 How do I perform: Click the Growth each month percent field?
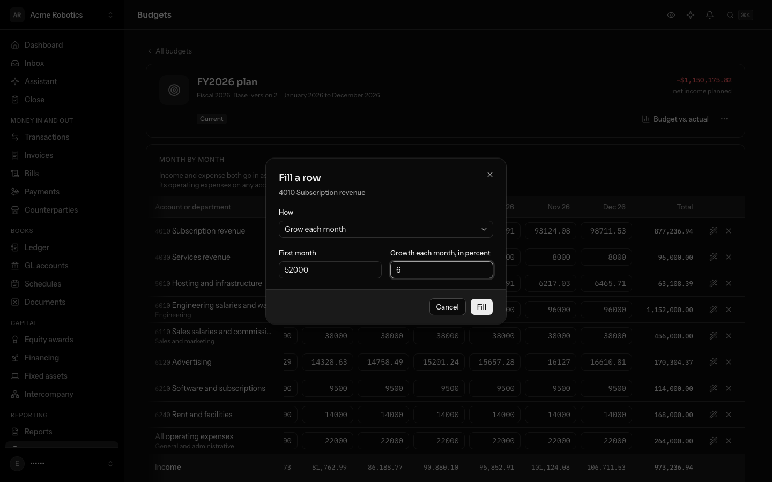tap(442, 270)
